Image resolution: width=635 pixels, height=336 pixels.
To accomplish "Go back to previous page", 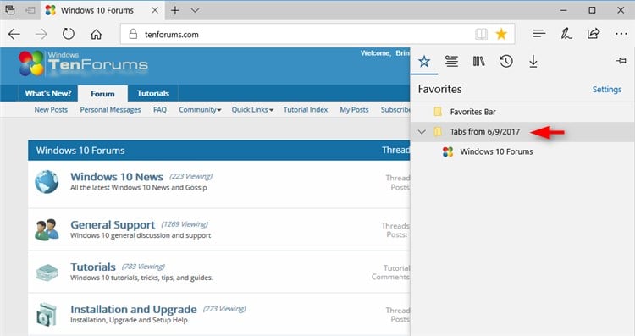I will click(x=14, y=34).
